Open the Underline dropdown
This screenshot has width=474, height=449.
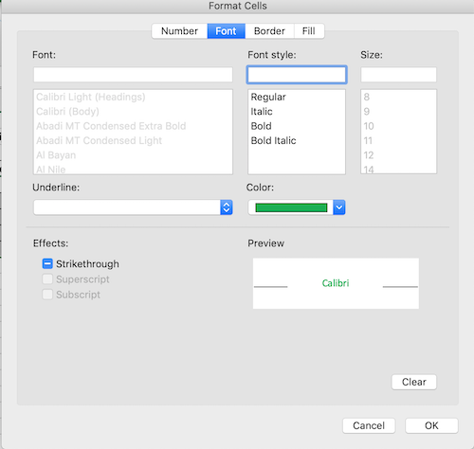click(x=133, y=207)
